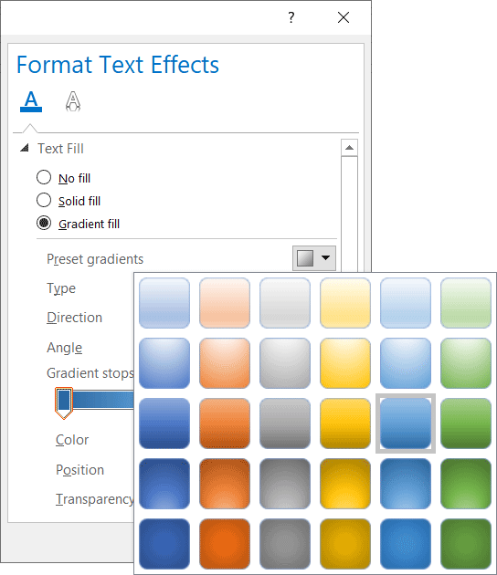Select the bottom-row dark orange gradient preset

225,544
